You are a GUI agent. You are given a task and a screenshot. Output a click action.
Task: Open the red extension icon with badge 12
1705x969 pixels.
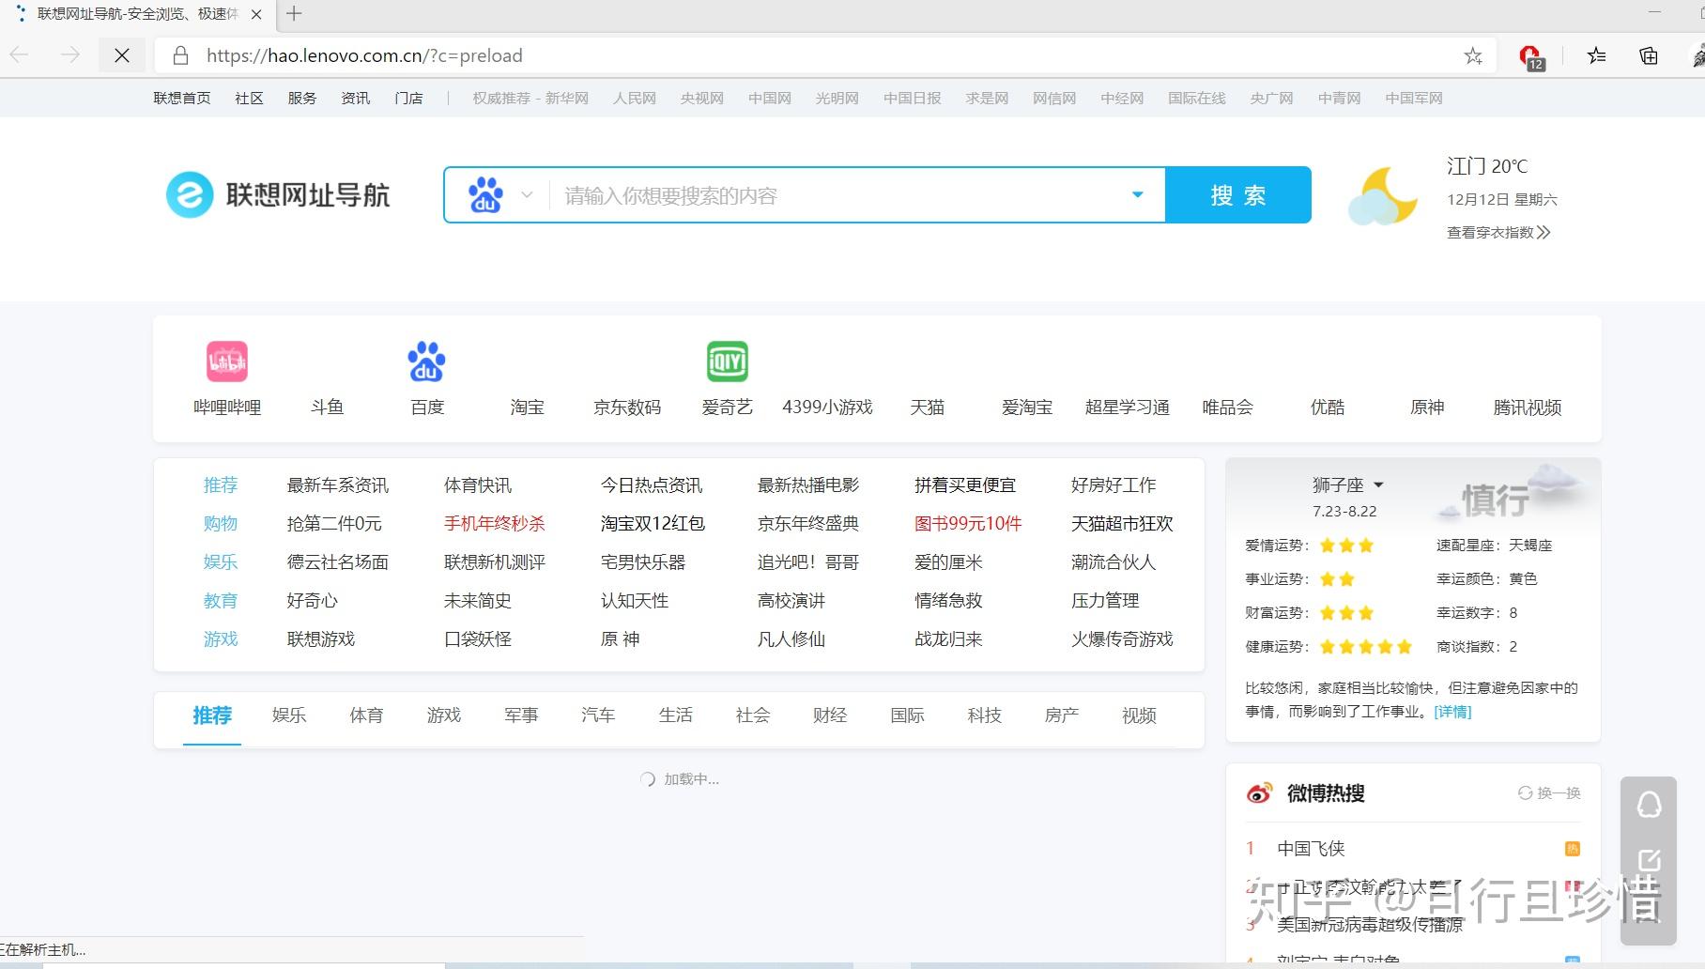pos(1530,56)
